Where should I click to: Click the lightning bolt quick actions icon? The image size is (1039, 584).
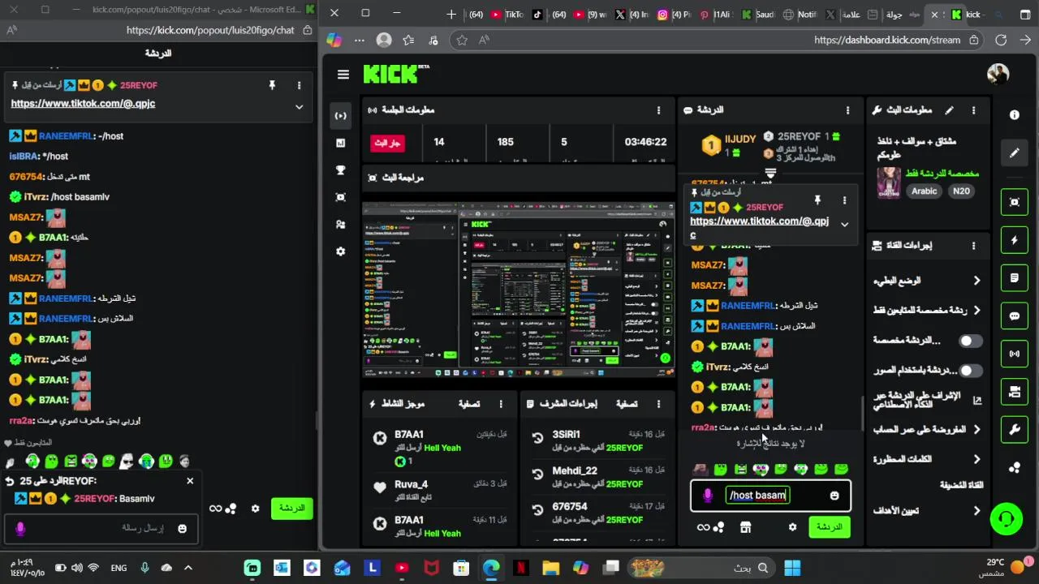pyautogui.click(x=1014, y=240)
